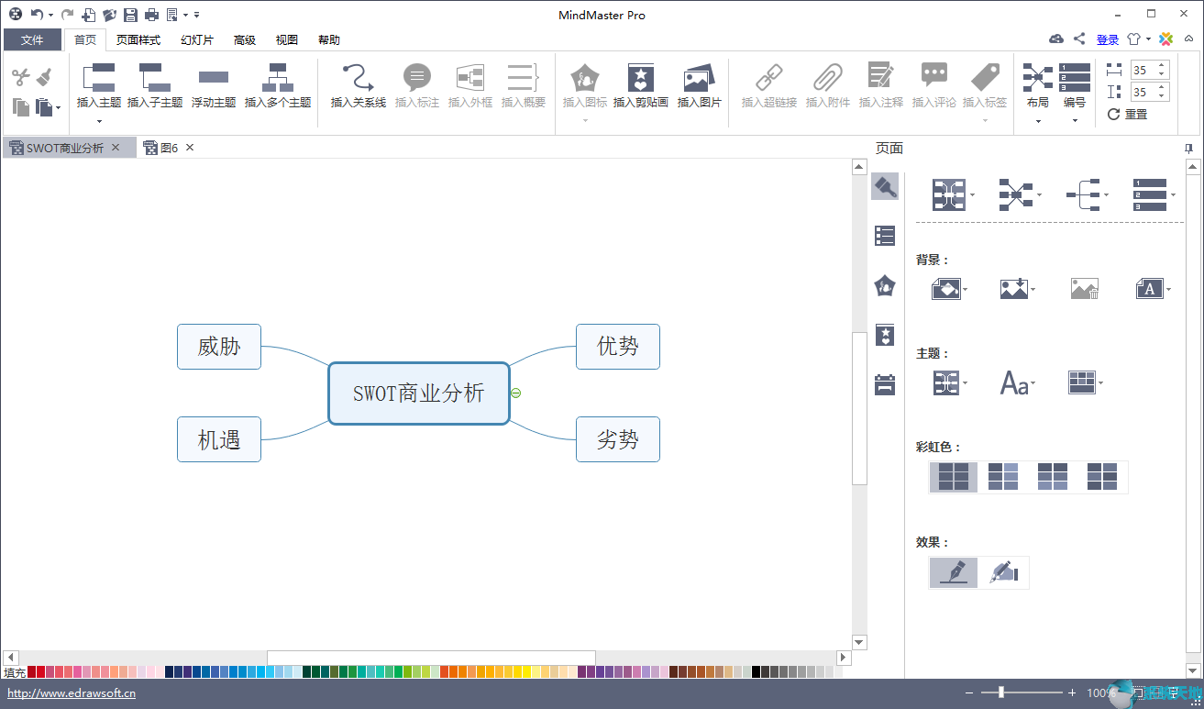This screenshot has width=1204, height=709.
Task: Click the 重置 reset button
Action: [x=1128, y=115]
